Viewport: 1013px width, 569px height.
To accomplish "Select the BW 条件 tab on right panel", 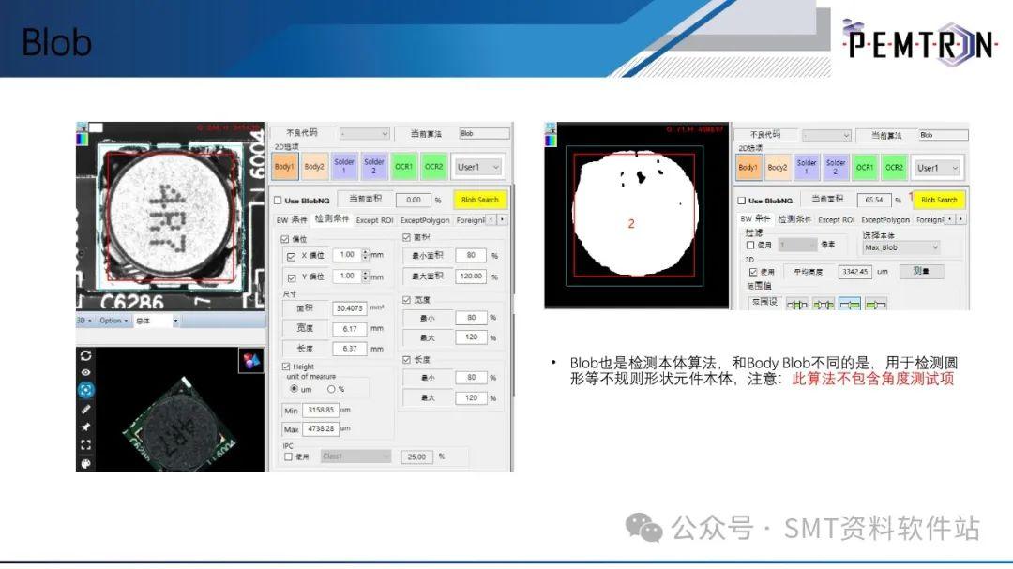I will (x=756, y=219).
